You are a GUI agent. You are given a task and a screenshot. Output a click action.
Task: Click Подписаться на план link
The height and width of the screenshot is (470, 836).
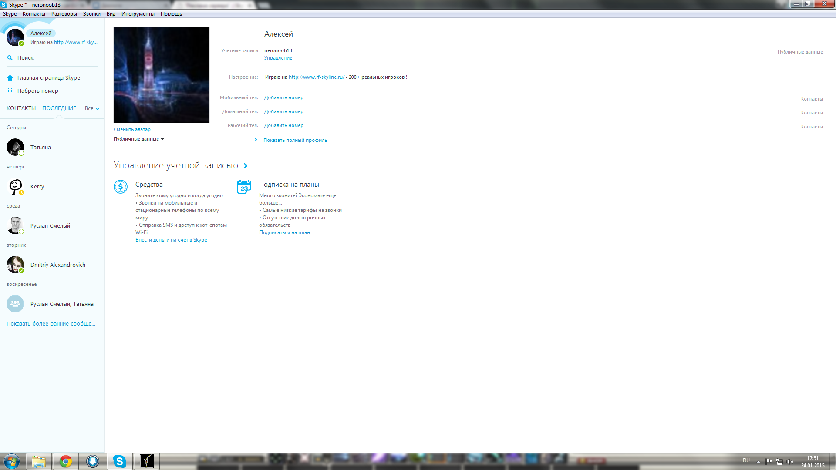point(284,232)
